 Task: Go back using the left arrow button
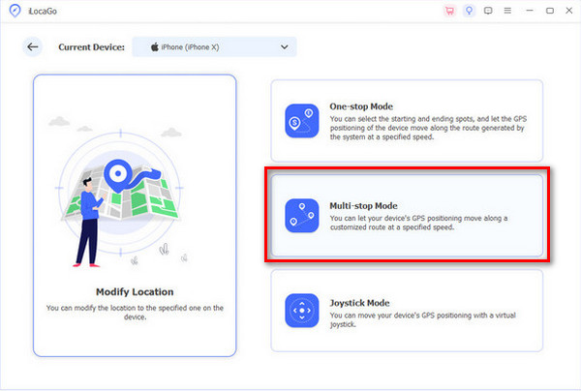(x=33, y=46)
